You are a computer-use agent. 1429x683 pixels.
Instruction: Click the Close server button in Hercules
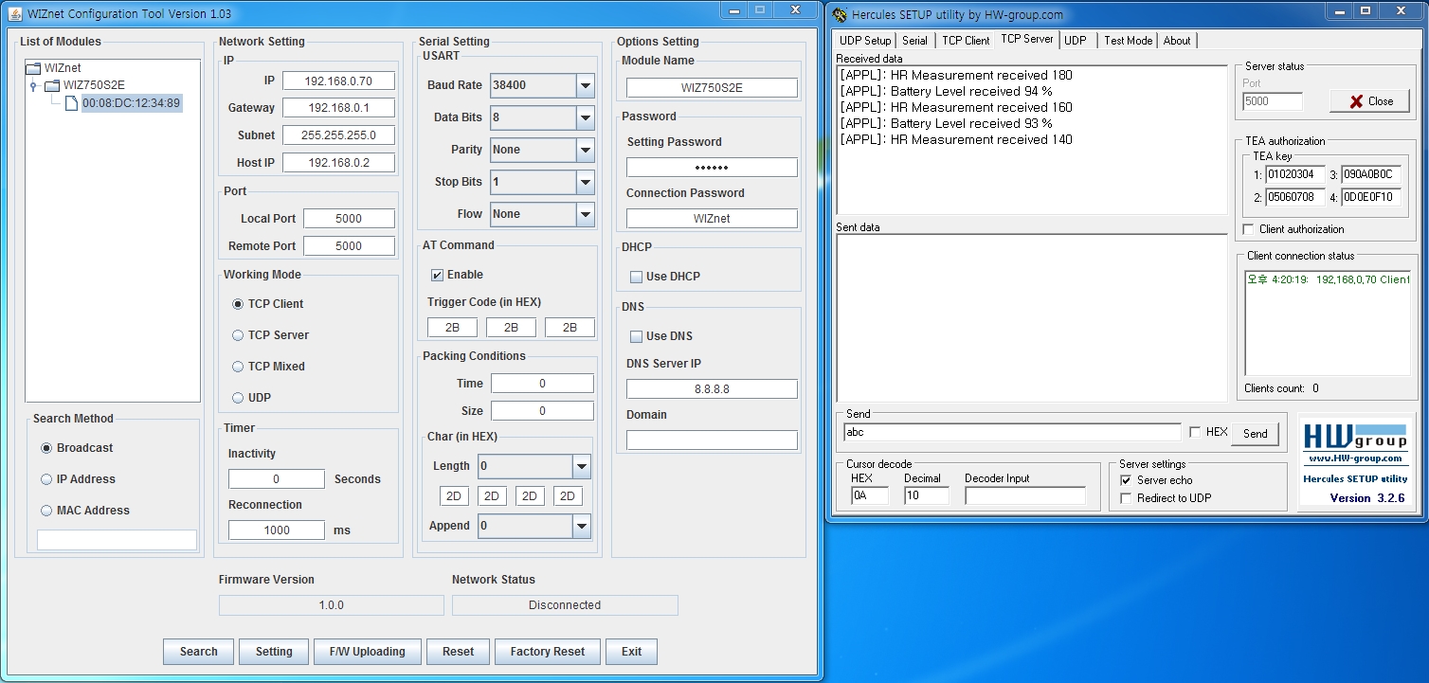click(1369, 101)
